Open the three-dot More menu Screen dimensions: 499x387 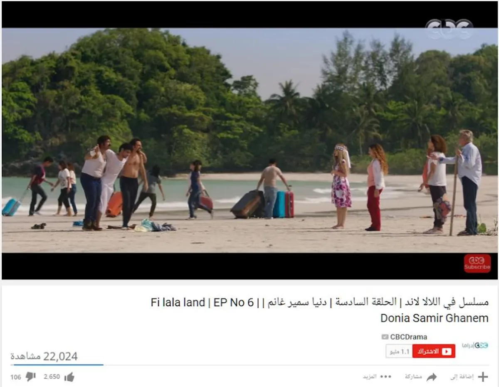pos(385,377)
